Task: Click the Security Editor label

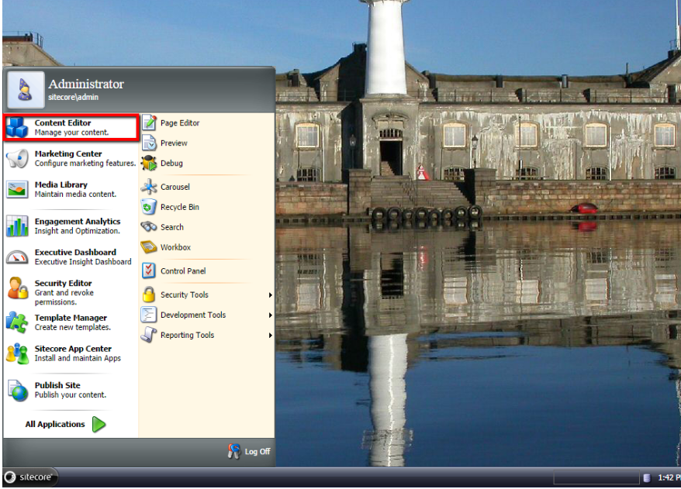Action: coord(63,283)
